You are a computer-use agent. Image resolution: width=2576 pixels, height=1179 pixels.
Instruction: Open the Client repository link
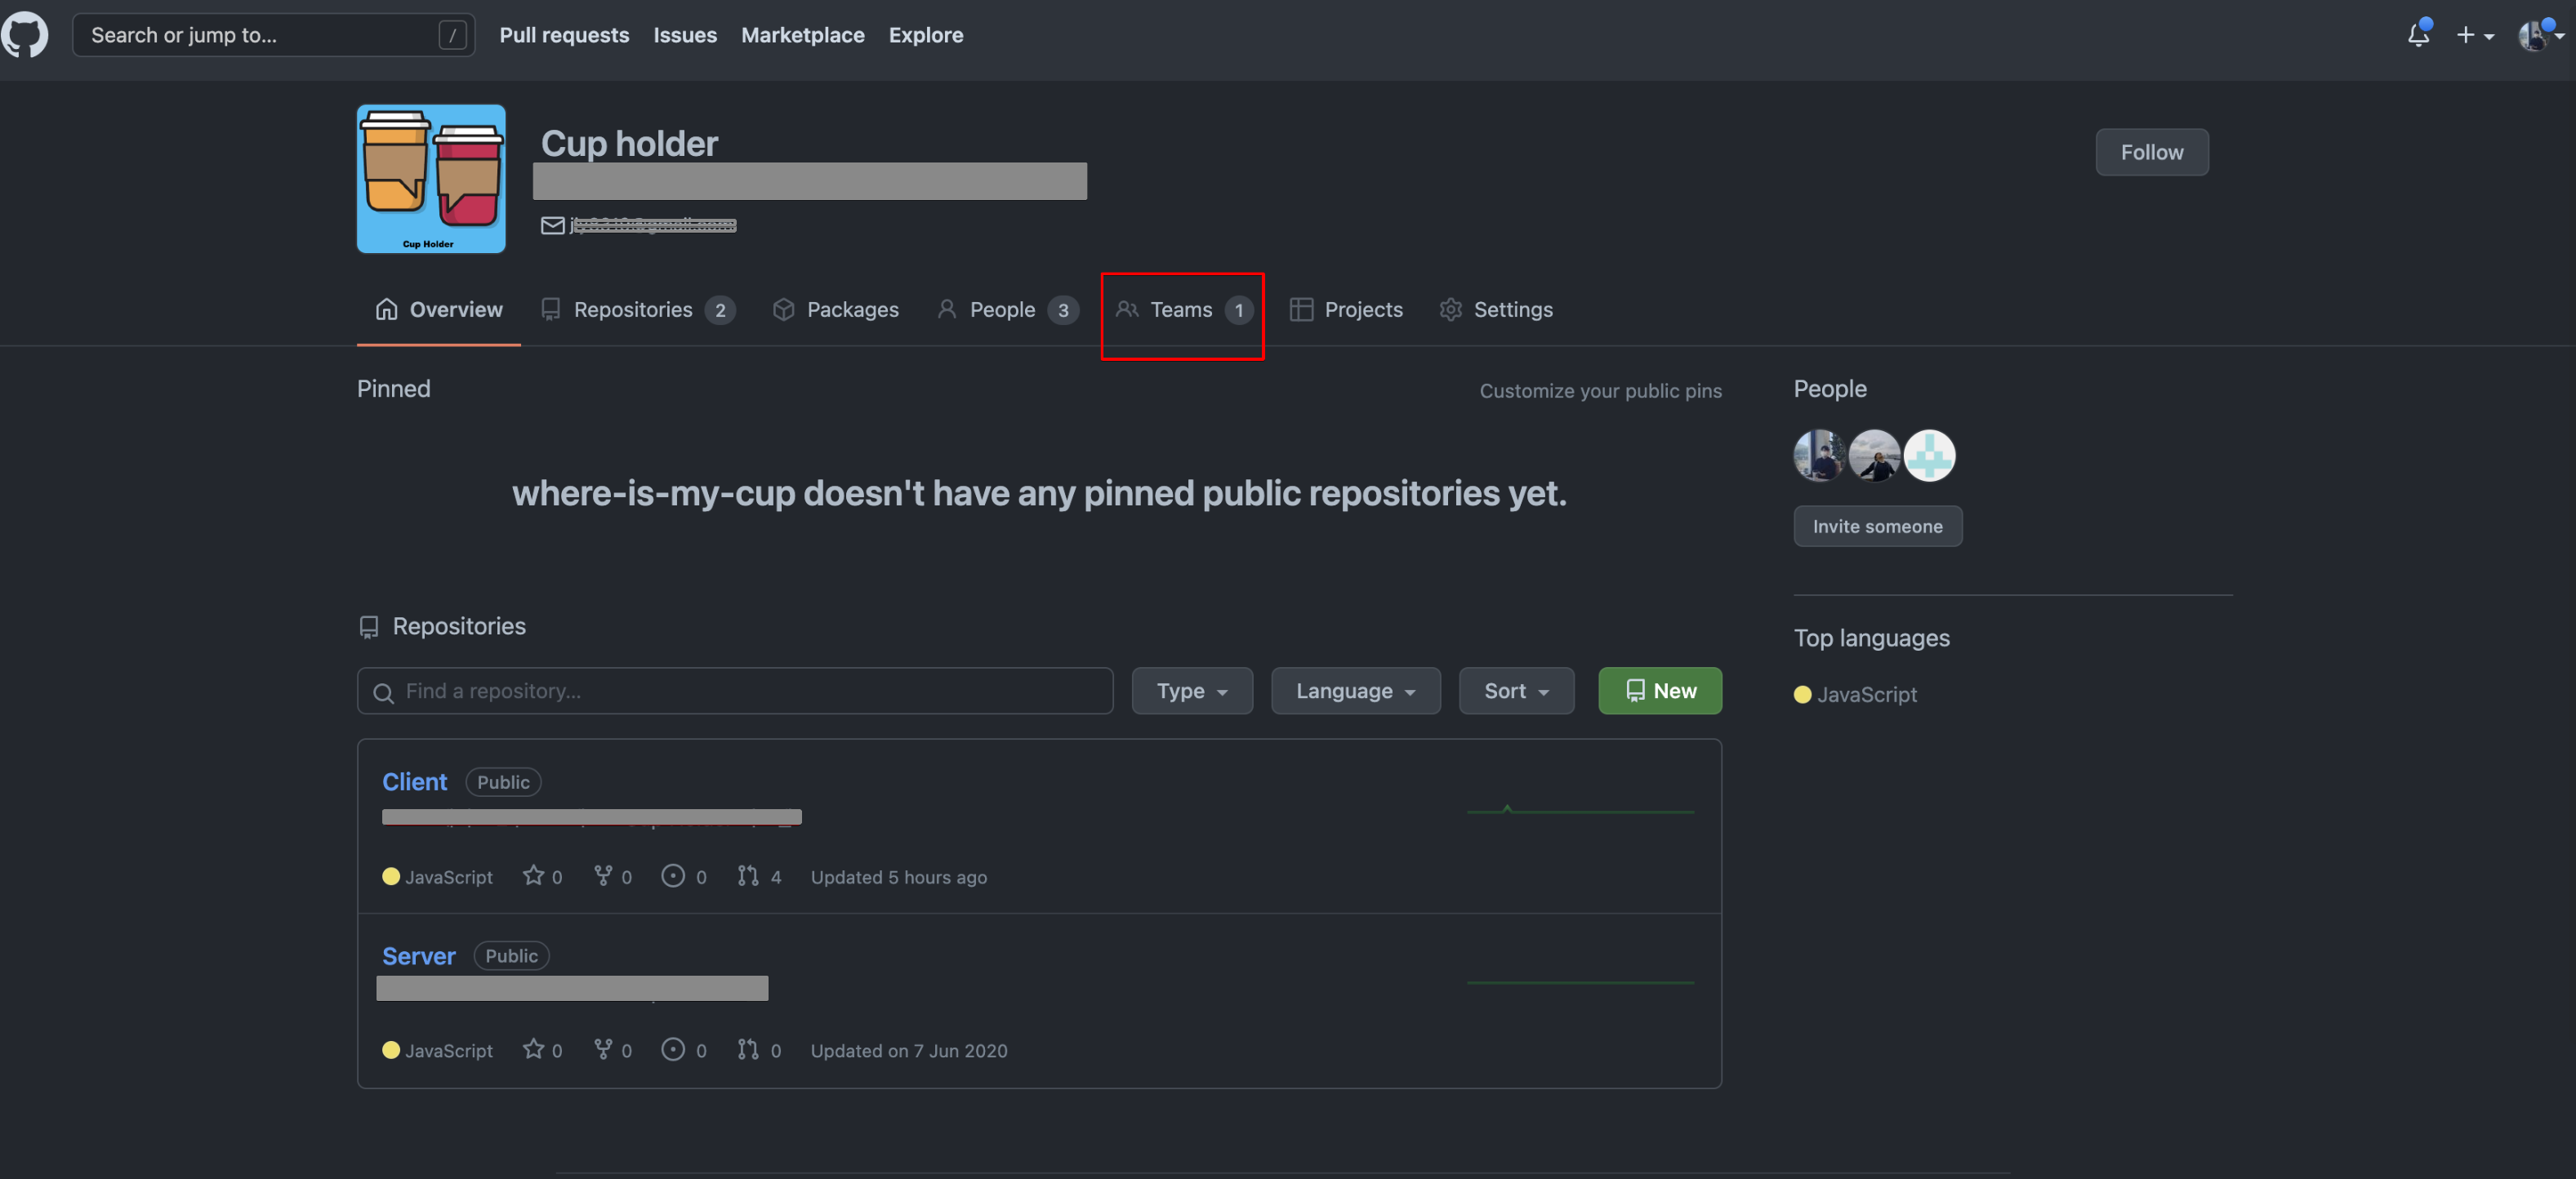[x=414, y=782]
